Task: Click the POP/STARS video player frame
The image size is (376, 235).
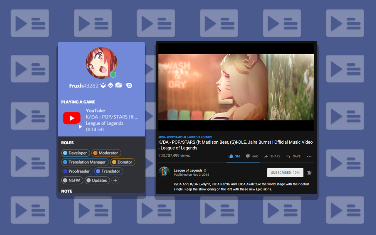Action: point(236,87)
